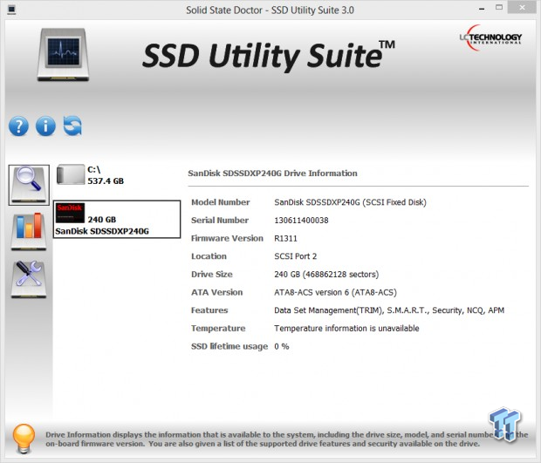Click the Drive Information heading
Viewport: 541px width, 463px height.
pyautogui.click(x=272, y=173)
